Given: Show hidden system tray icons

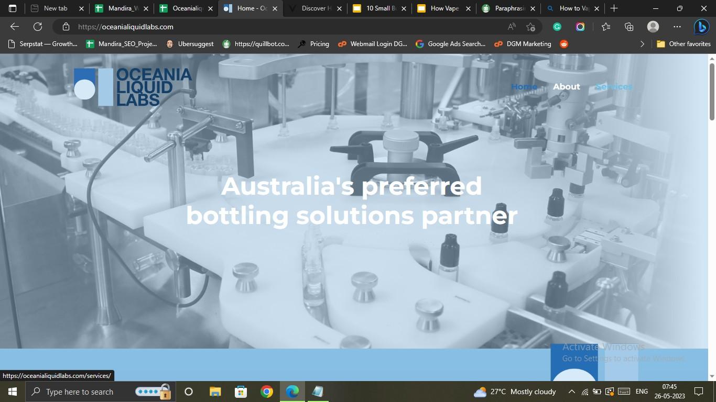Looking at the screenshot, I should 572,392.
